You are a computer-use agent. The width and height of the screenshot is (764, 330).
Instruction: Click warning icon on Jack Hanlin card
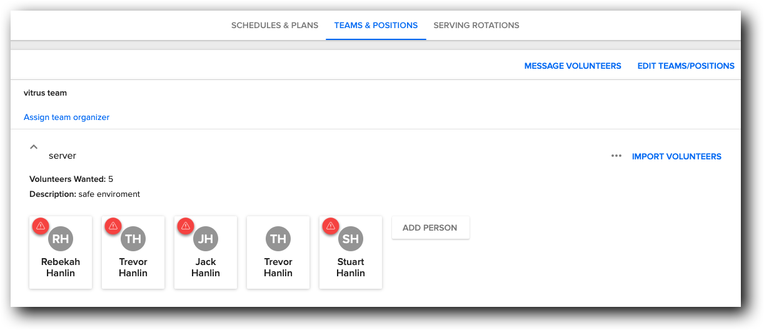point(185,226)
